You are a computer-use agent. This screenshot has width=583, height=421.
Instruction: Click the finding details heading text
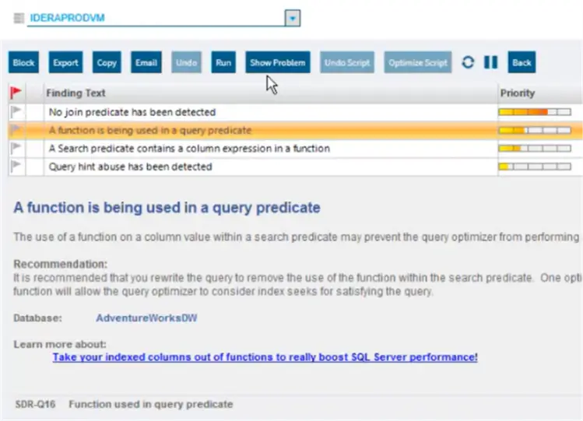point(167,207)
